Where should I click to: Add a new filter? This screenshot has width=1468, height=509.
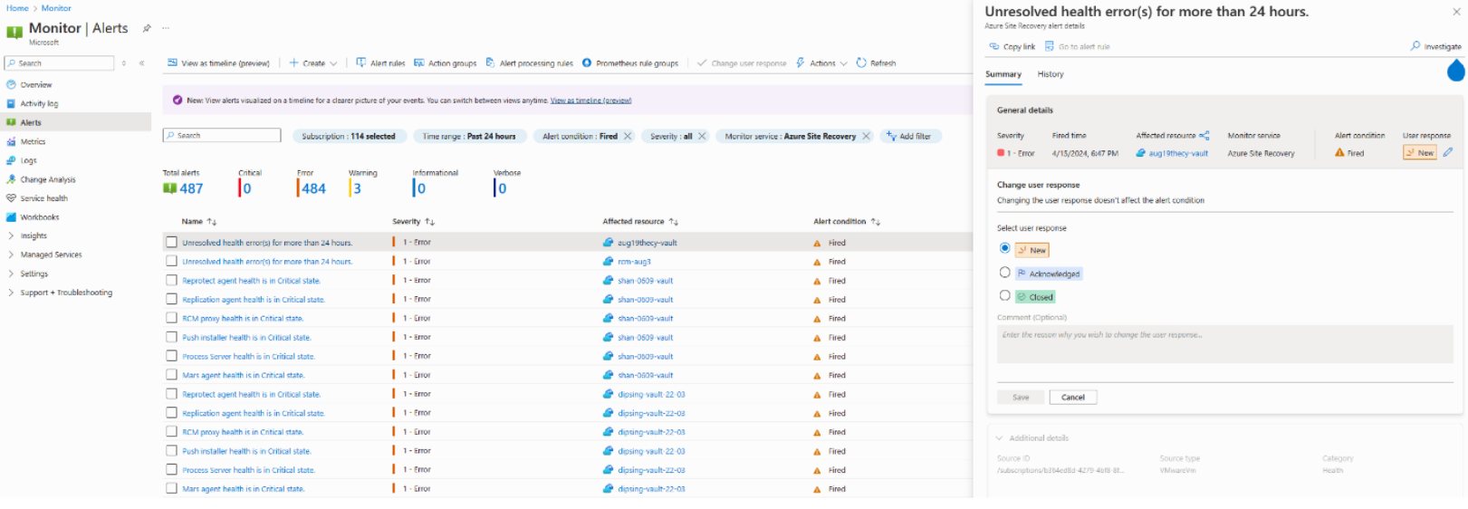coord(909,137)
